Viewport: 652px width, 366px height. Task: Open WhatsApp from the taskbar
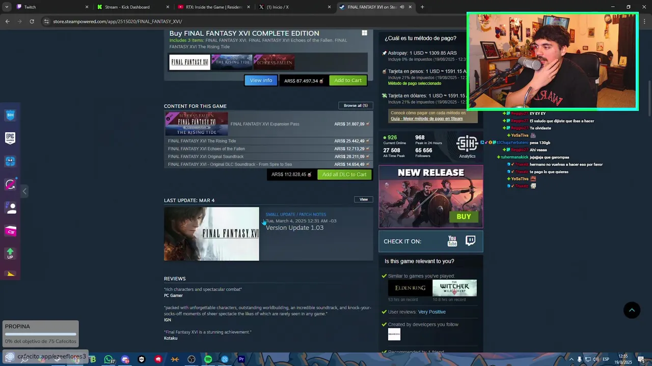tap(108, 359)
